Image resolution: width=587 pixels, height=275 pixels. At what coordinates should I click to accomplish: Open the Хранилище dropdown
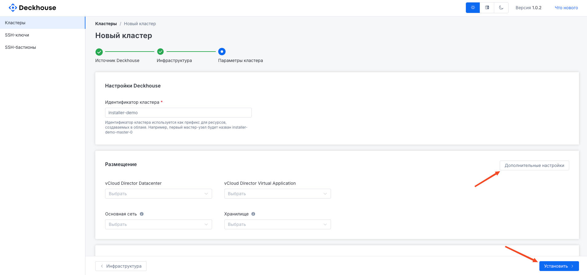coord(278,224)
